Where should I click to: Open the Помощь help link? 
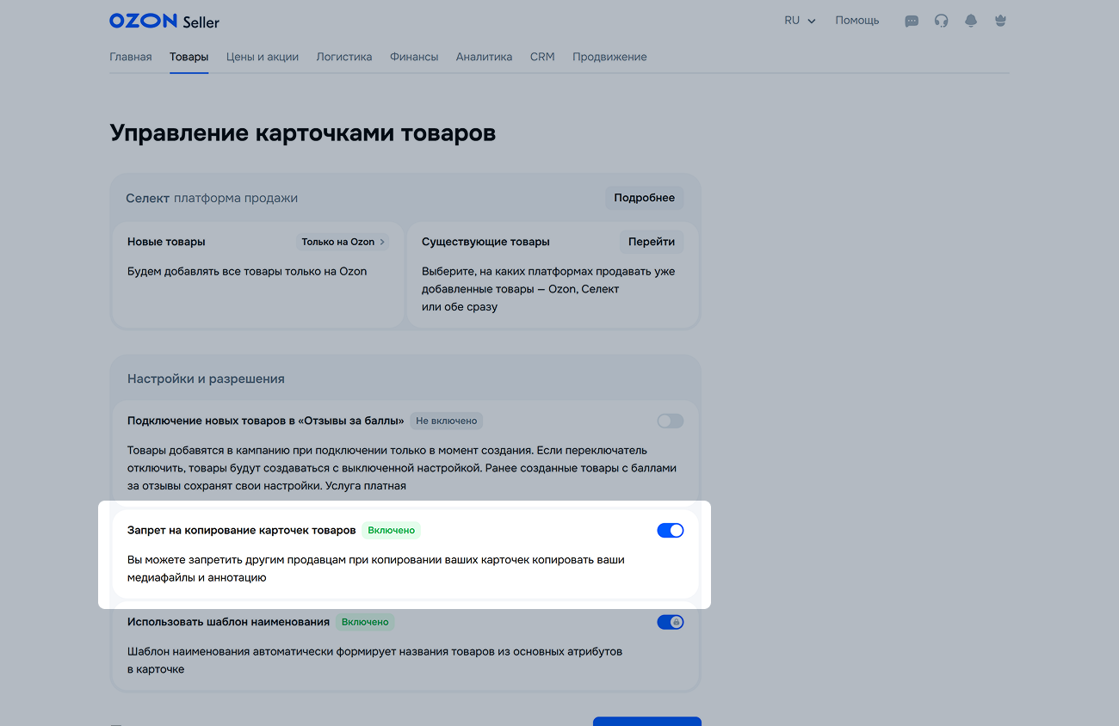click(x=856, y=21)
